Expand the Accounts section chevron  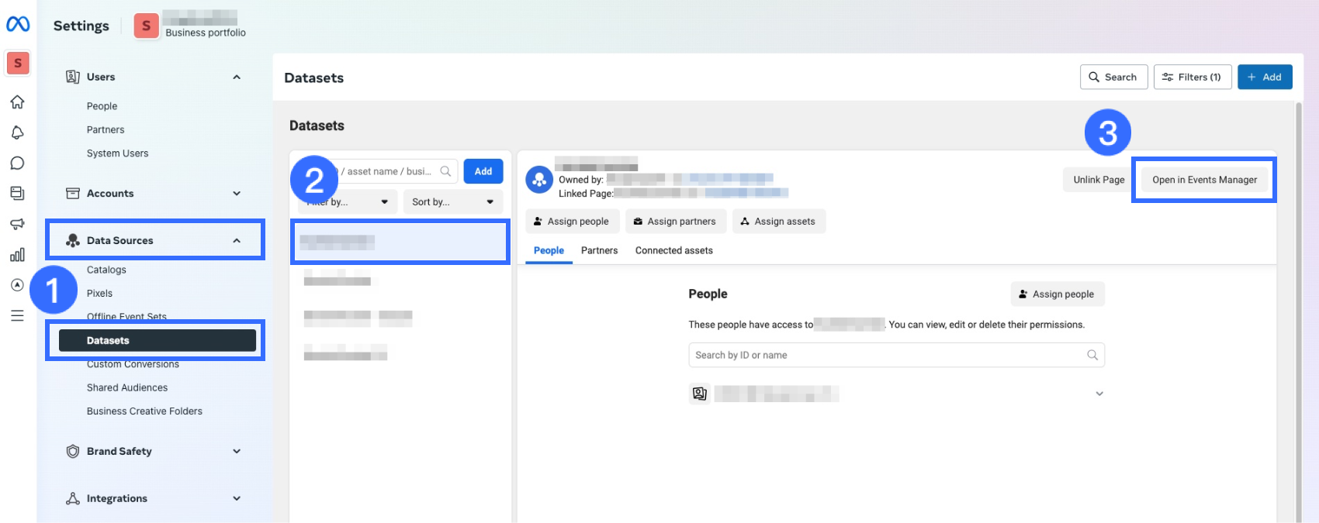point(237,193)
